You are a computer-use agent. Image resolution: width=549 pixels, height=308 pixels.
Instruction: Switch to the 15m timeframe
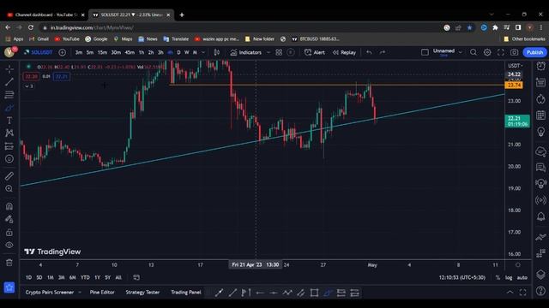pos(102,52)
